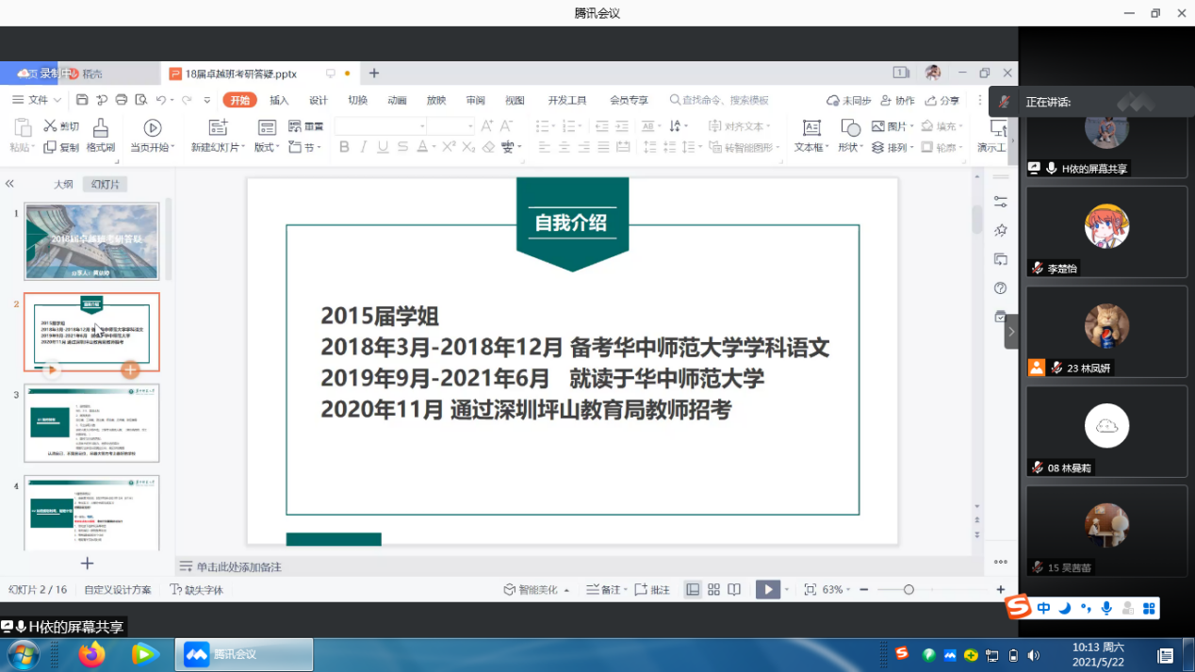1195x672 pixels.
Task: Click the 分享 (Share) button
Action: click(x=942, y=100)
